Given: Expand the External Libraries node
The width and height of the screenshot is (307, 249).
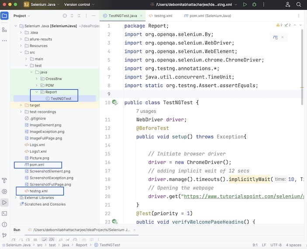Looking at the screenshot, I should [16, 198].
